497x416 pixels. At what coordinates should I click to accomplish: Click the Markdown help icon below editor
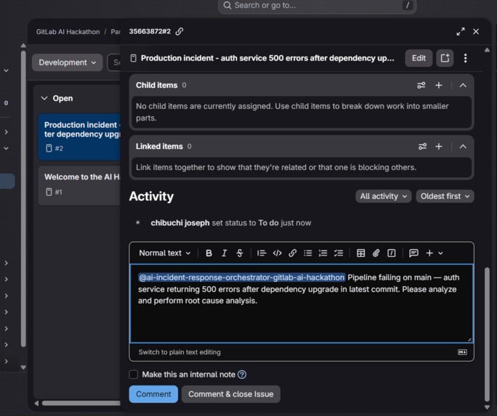462,352
